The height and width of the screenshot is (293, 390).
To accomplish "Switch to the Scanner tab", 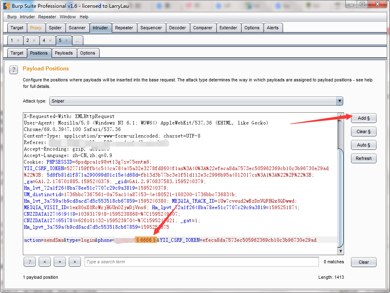I will (77, 28).
